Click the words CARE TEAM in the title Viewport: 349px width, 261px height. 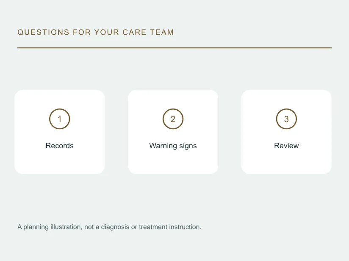[148, 32]
